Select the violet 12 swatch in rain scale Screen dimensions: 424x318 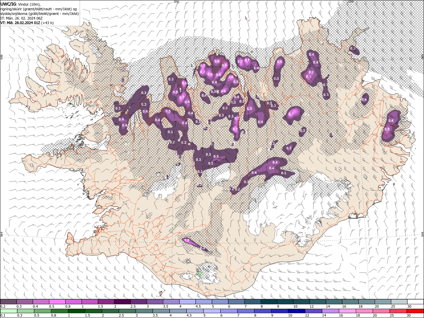click(x=313, y=311)
